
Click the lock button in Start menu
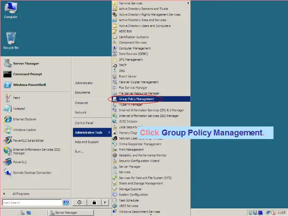[x=94, y=202]
